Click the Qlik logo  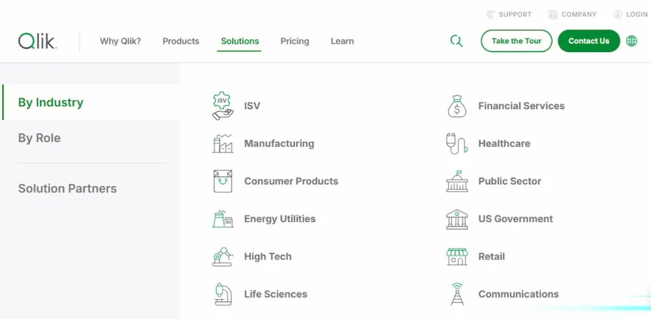click(38, 41)
